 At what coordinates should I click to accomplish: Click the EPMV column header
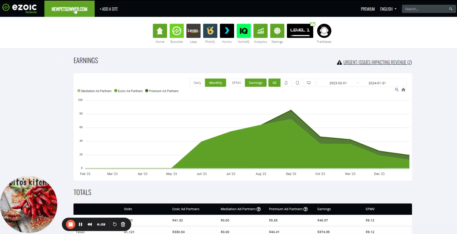click(370, 209)
